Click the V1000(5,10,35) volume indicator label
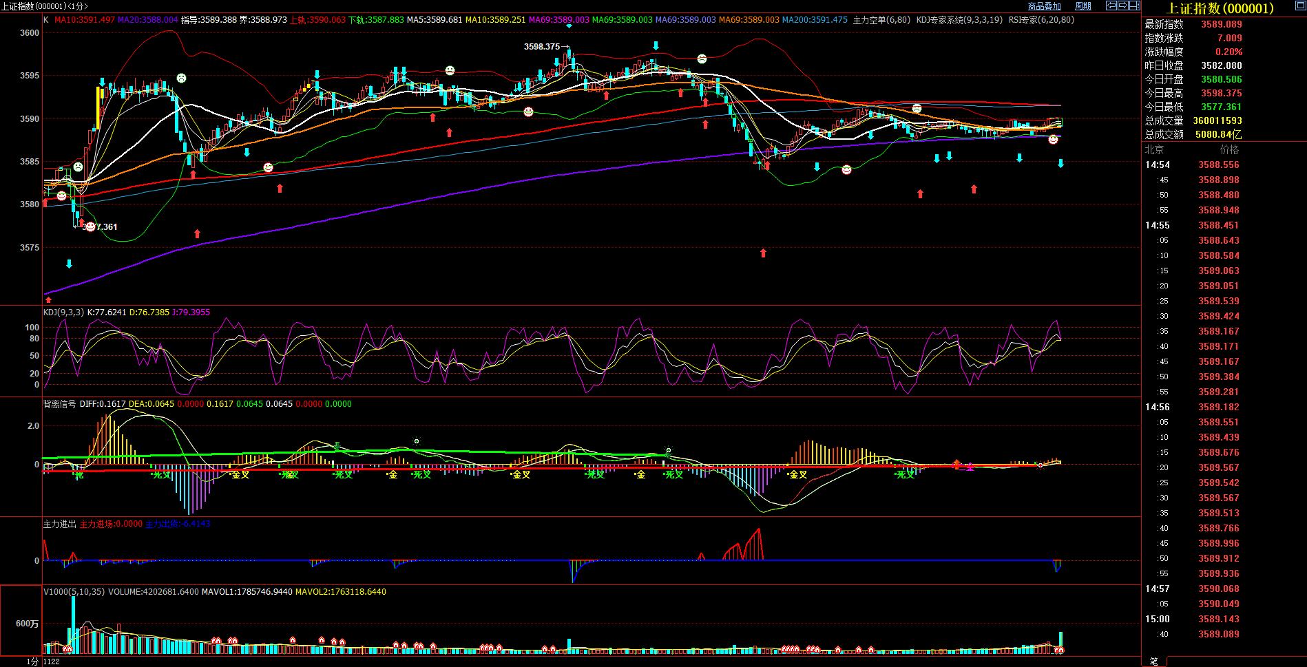 [74, 592]
